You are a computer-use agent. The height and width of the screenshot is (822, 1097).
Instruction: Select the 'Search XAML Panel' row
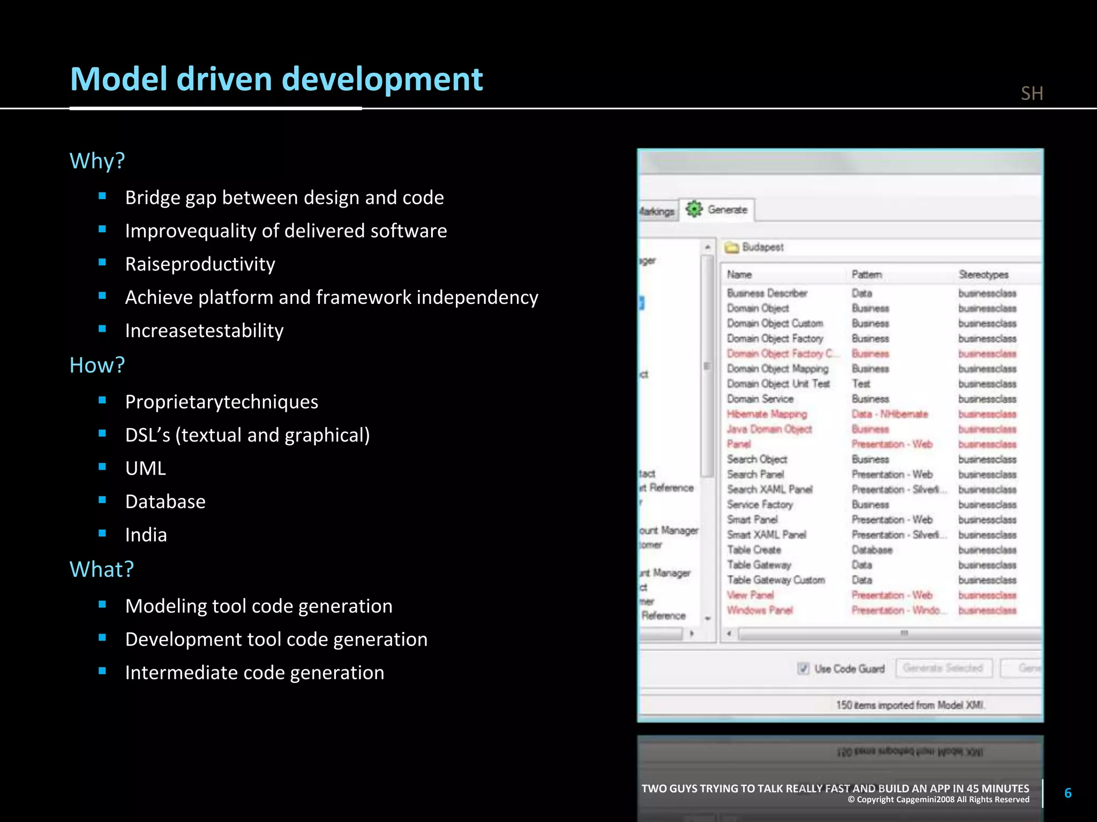(871, 490)
